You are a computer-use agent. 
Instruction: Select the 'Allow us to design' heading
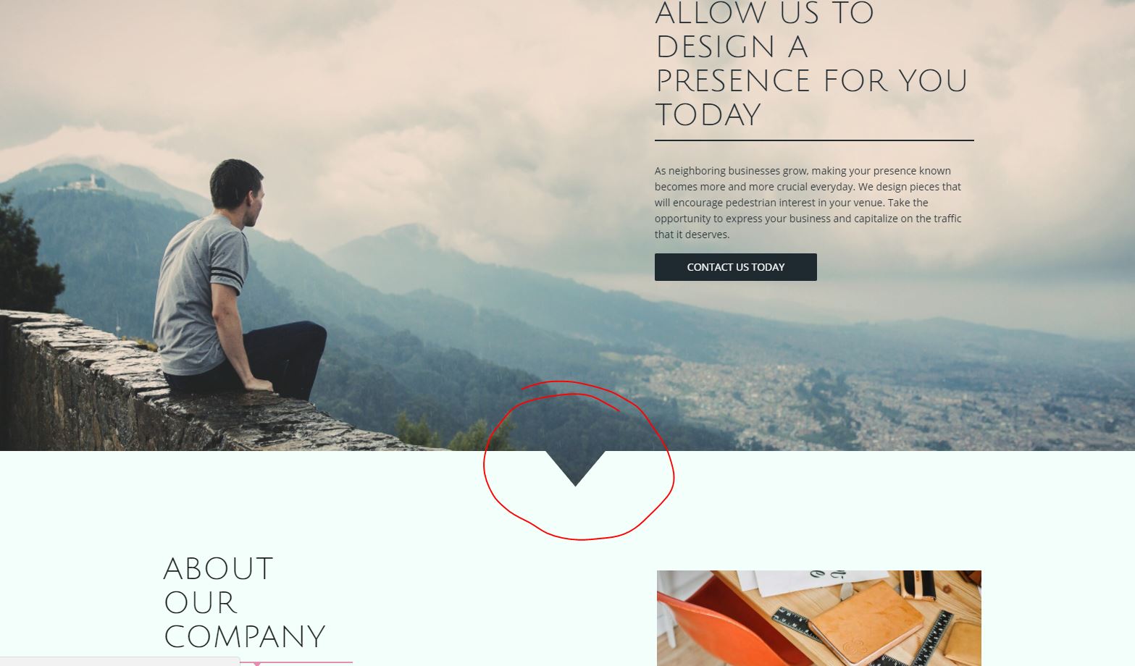[811, 64]
